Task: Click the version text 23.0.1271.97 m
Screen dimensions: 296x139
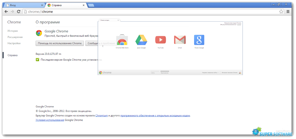Action: pos(48,54)
